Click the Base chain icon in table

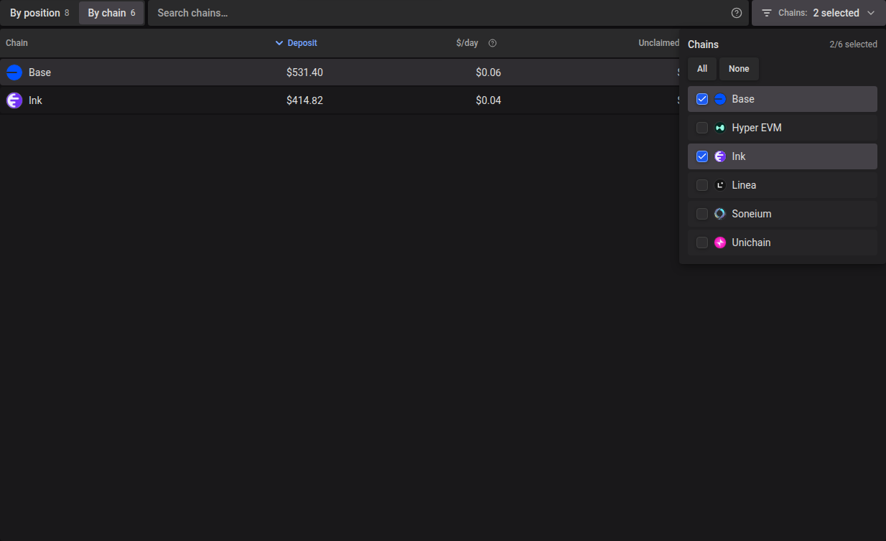click(x=14, y=72)
